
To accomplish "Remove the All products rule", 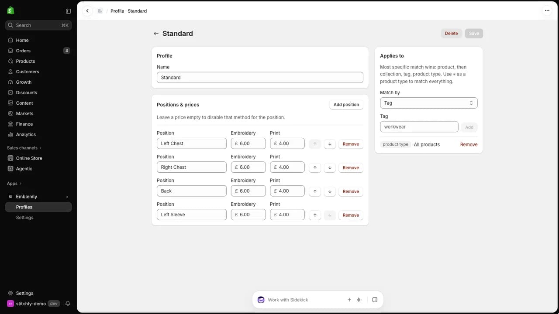I will (469, 144).
